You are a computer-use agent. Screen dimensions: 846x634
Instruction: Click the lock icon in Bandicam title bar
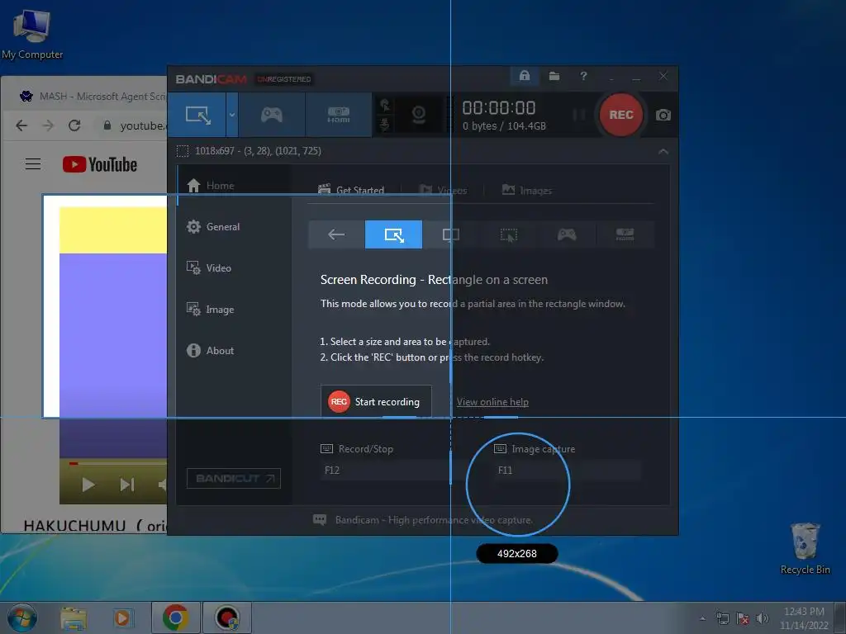(525, 76)
